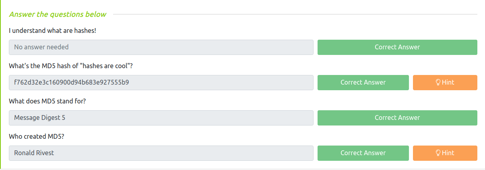Image resolution: width=485 pixels, height=170 pixels.
Task: Click the lightbulb icon for the MD5 hash hint
Action: coord(438,83)
